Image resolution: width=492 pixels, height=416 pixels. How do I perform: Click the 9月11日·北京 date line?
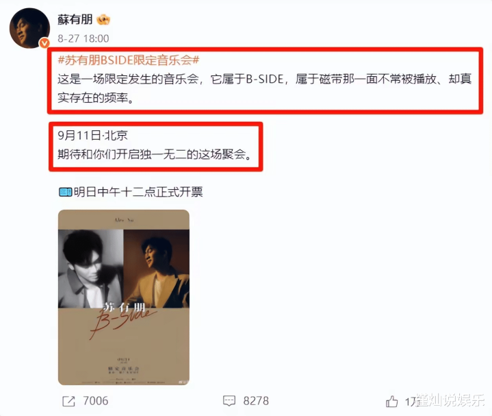pos(92,136)
